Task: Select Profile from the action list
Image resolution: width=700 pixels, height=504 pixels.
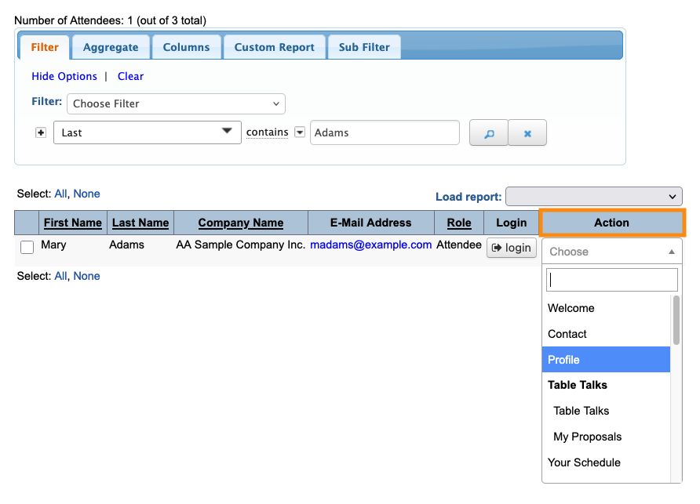Action: pos(607,360)
